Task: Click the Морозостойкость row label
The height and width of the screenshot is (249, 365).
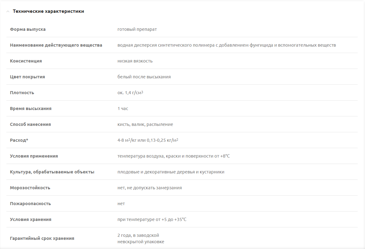Action: pos(30,188)
